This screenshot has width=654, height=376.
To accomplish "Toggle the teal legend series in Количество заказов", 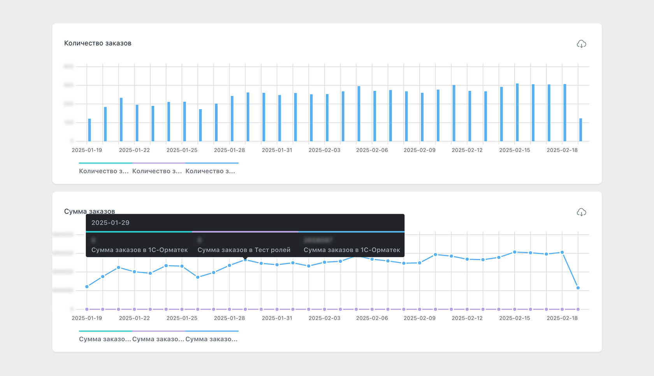I will [104, 171].
